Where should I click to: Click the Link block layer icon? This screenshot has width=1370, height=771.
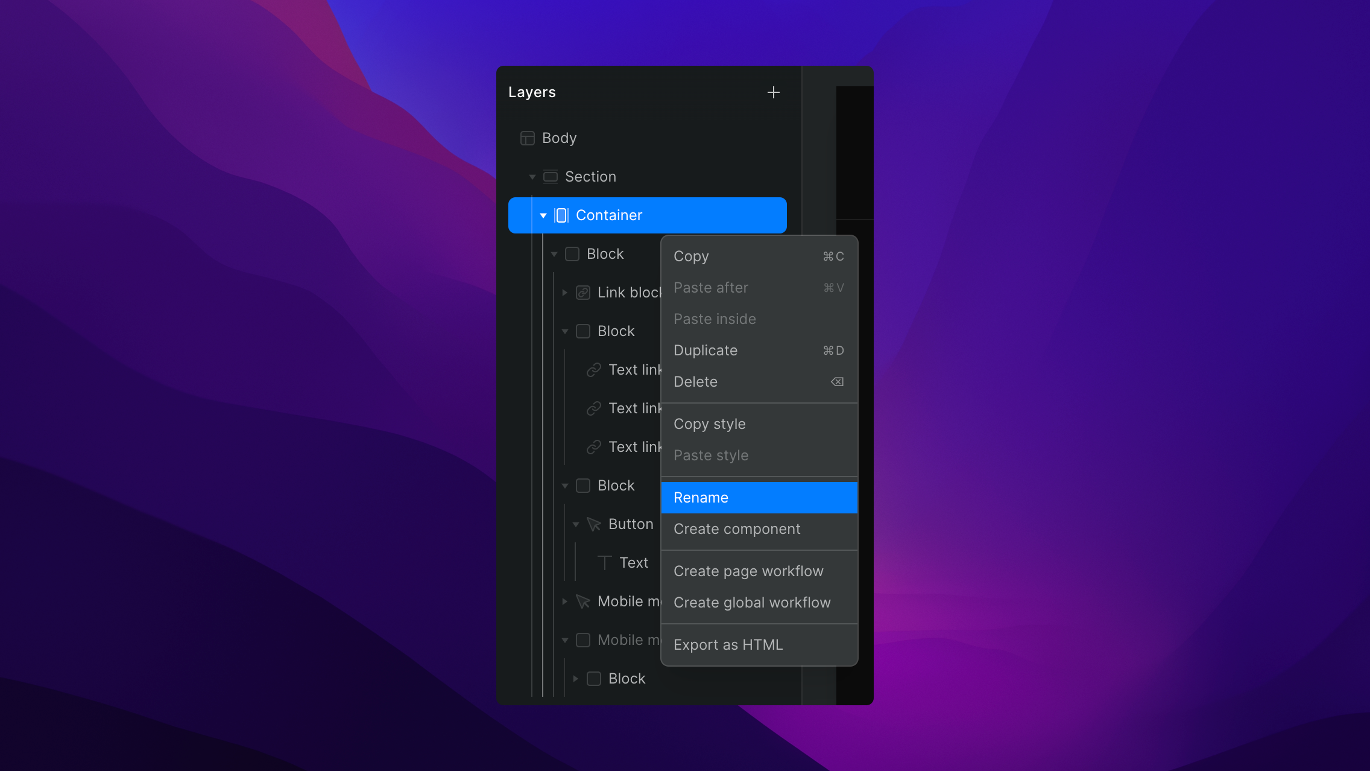coord(583,293)
